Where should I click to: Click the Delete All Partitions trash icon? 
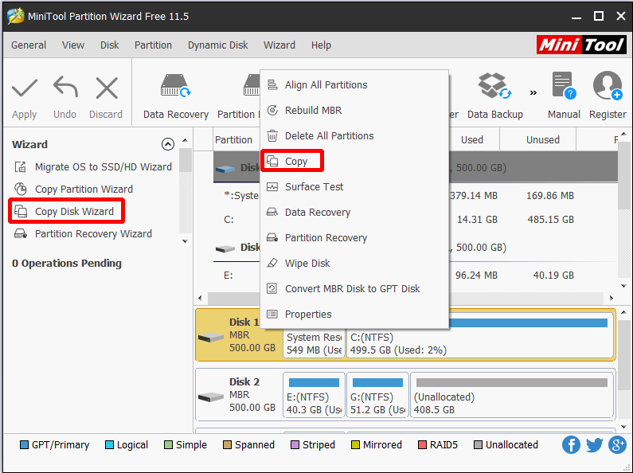click(x=272, y=135)
